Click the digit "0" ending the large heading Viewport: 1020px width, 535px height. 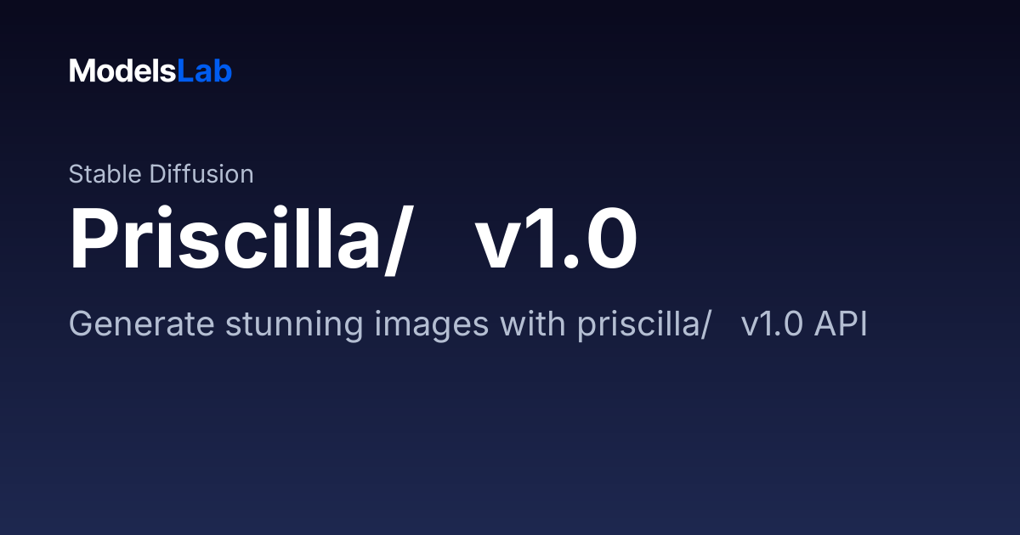(611, 240)
